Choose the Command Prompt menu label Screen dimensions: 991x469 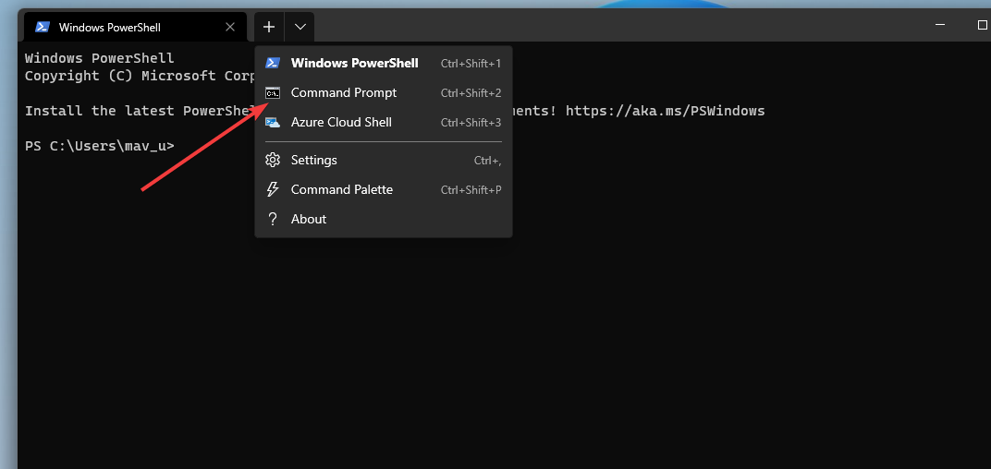343,92
